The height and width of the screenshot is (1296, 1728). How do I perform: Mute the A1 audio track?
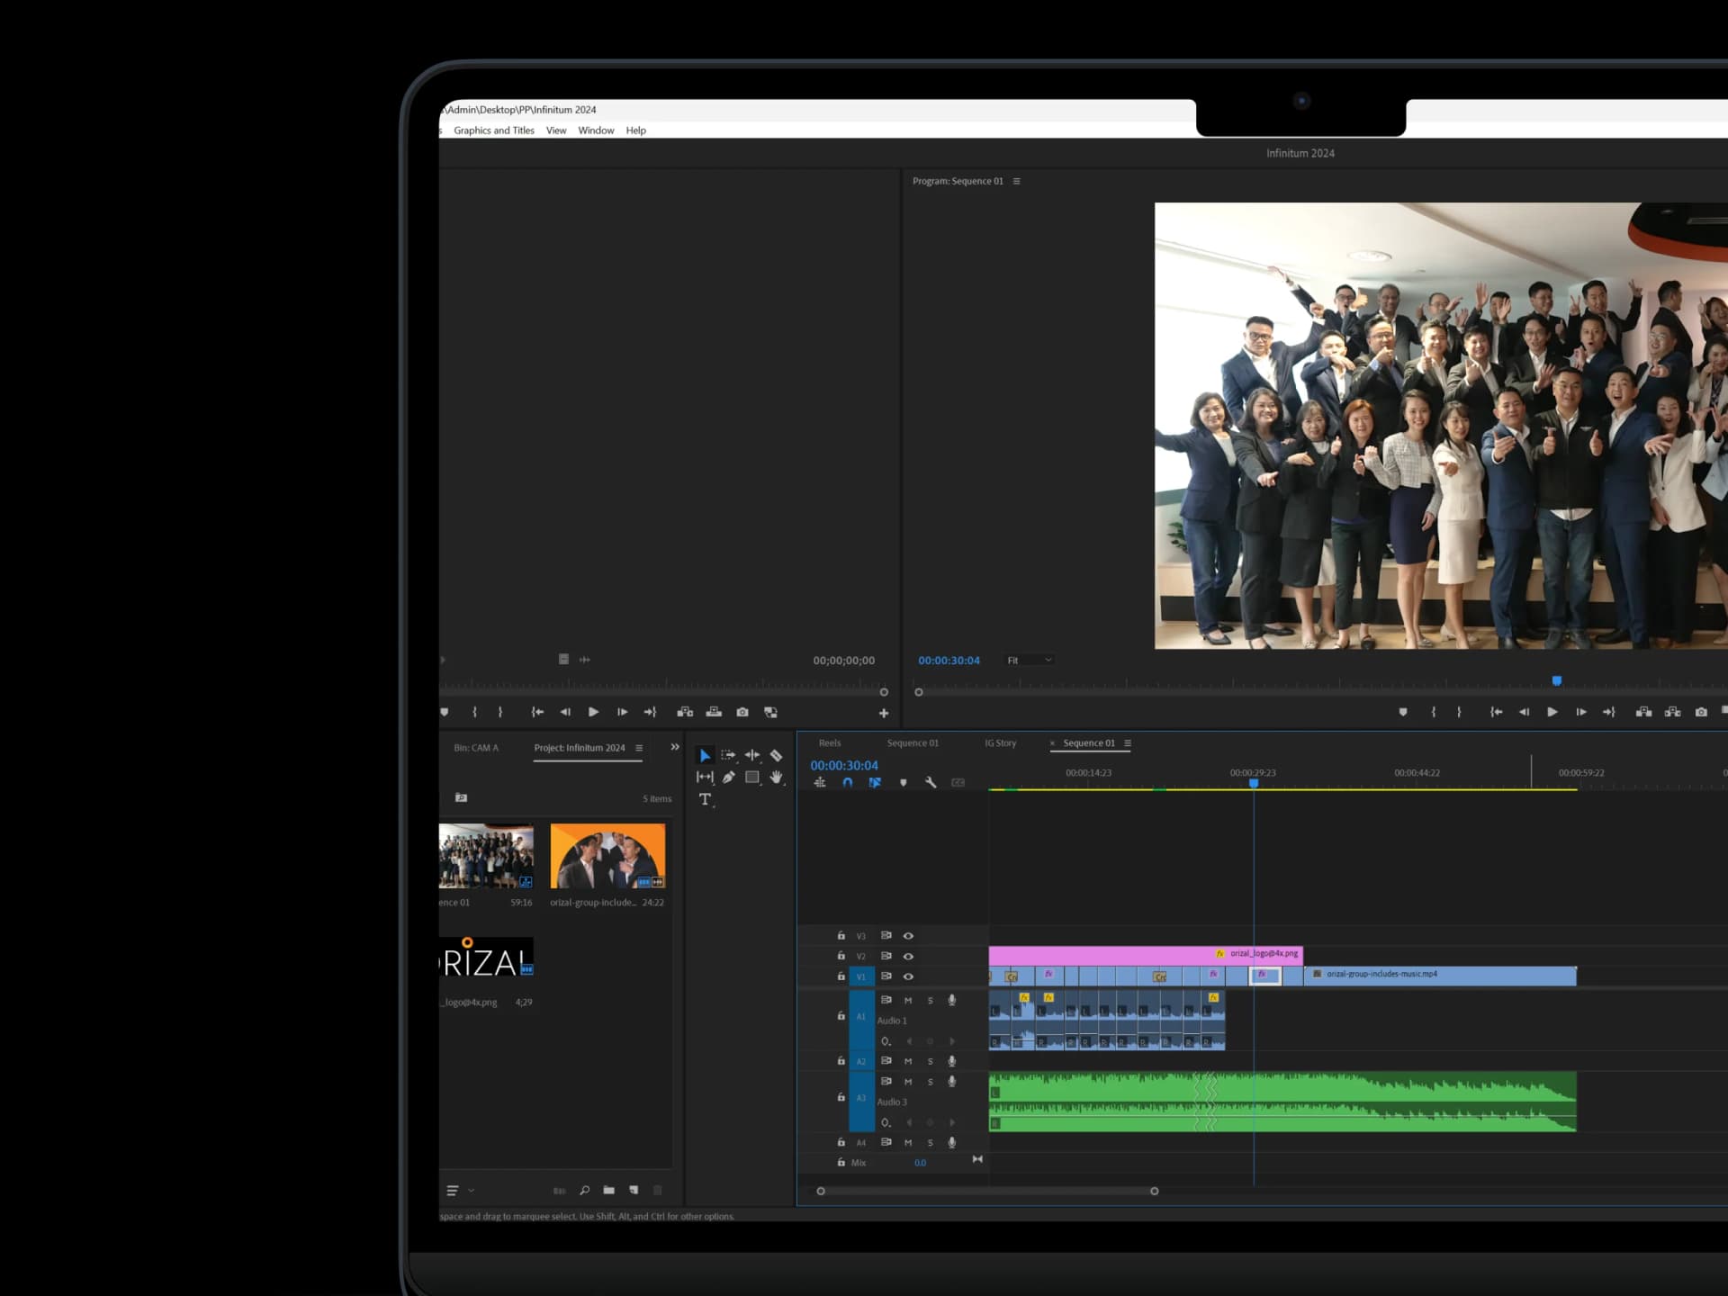click(x=908, y=1001)
